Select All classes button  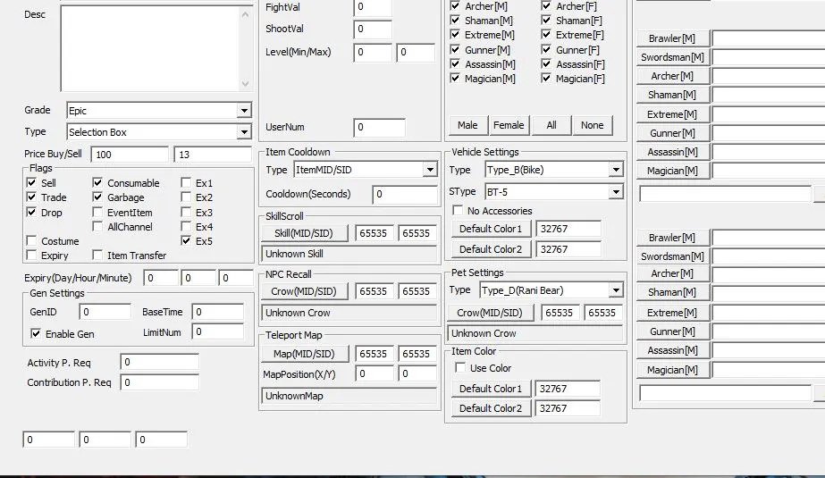(x=551, y=125)
